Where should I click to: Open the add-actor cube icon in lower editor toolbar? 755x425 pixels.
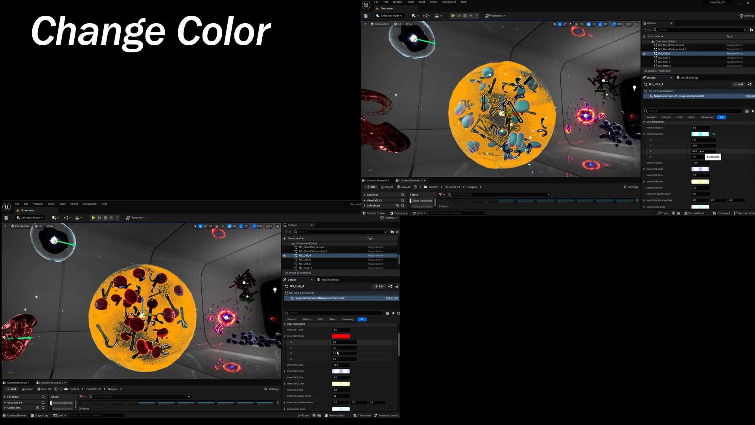[55, 218]
